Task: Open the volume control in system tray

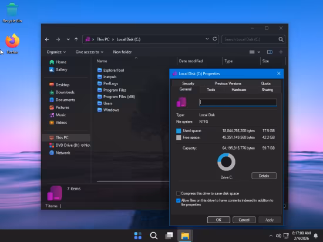Action: click(x=278, y=236)
